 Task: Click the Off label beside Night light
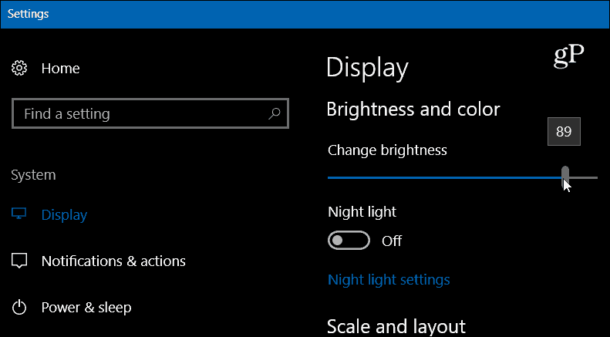coord(391,241)
